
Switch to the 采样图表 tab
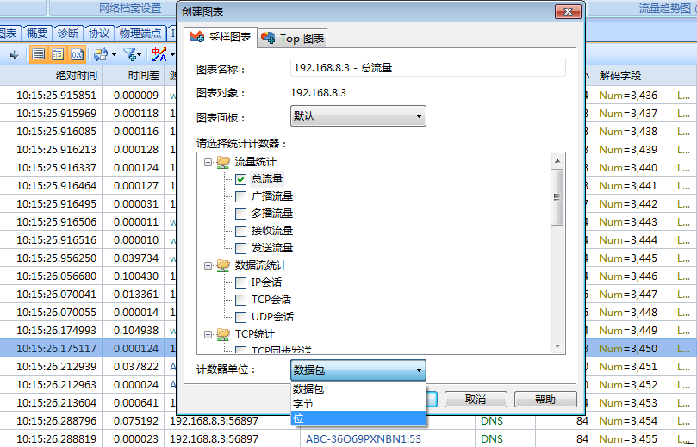click(x=221, y=37)
